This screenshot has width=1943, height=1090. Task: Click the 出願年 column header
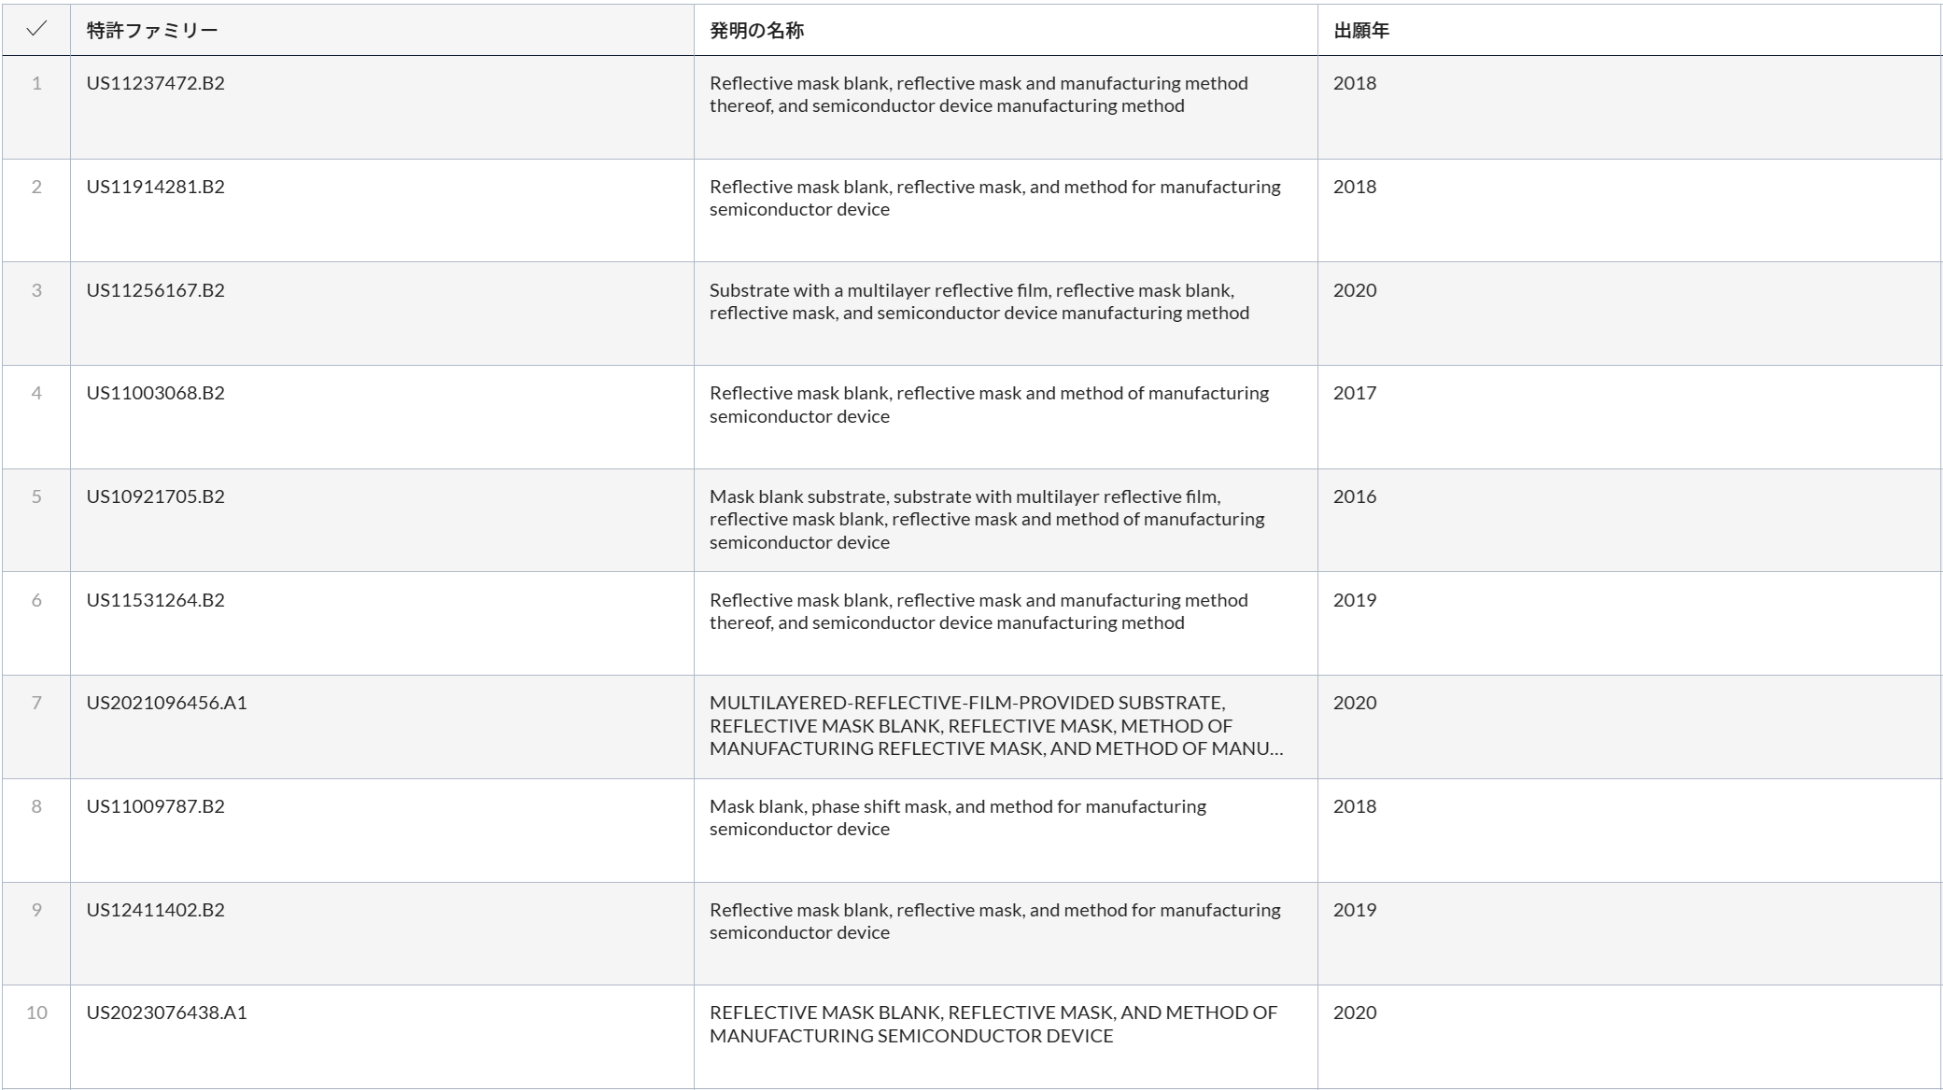1360,31
